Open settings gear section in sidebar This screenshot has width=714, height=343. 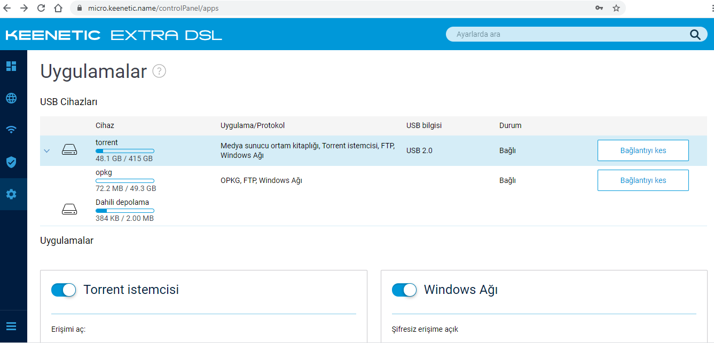pyautogui.click(x=11, y=194)
